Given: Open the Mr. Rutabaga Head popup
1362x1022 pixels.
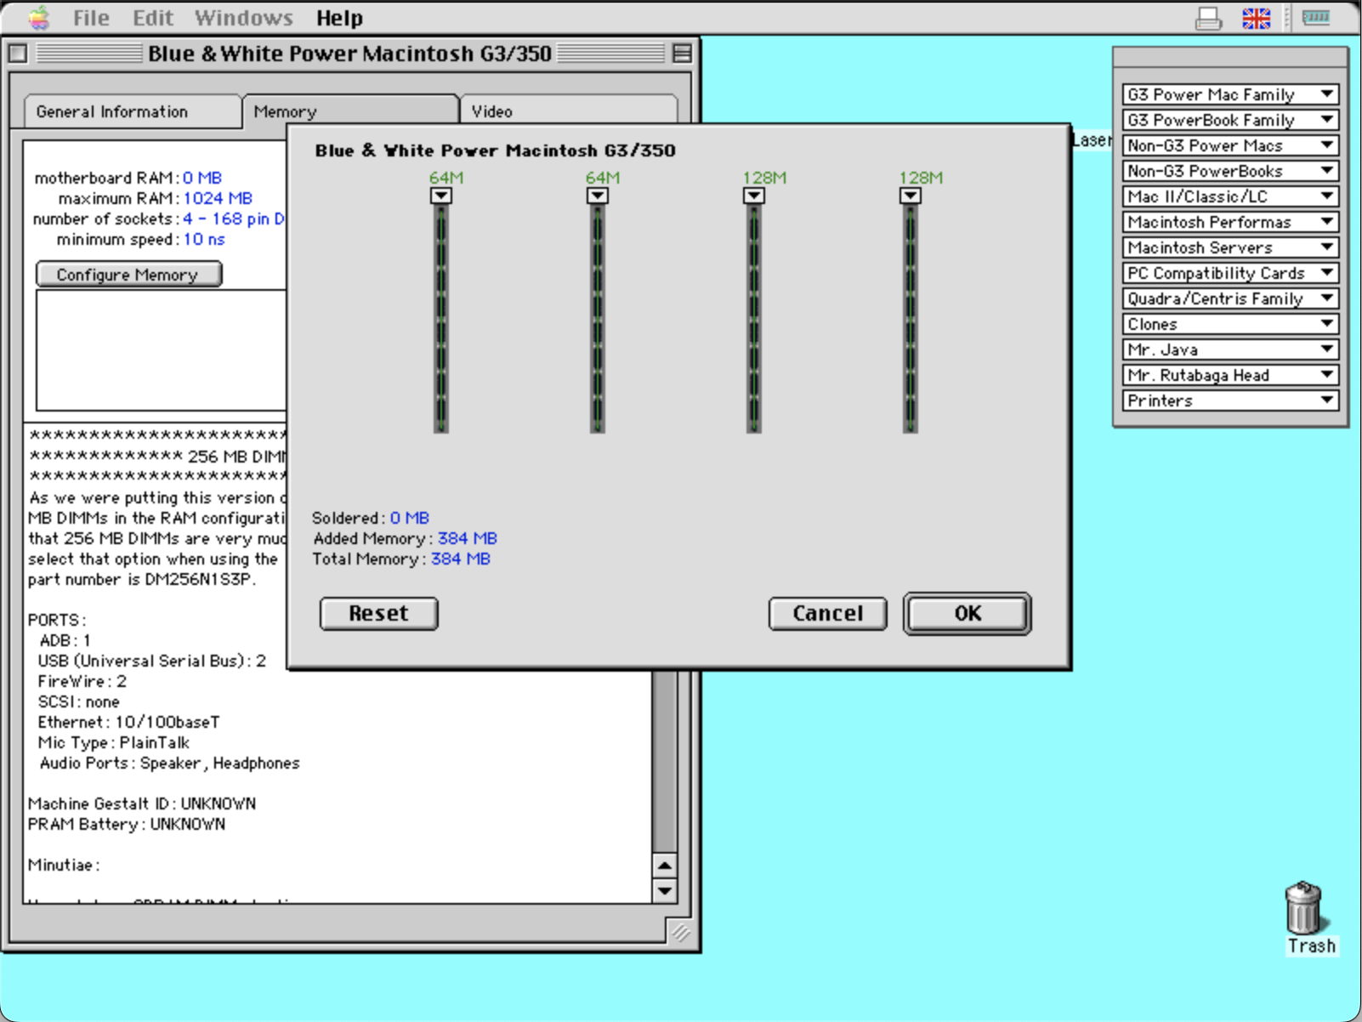Looking at the screenshot, I should point(1230,375).
